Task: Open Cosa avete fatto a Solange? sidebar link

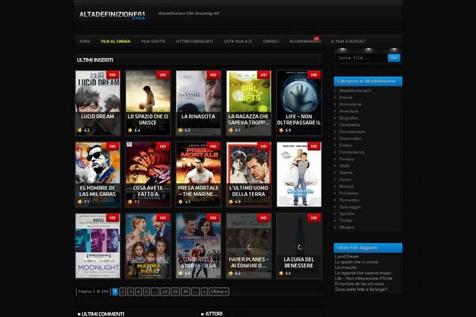Action: coord(361,289)
